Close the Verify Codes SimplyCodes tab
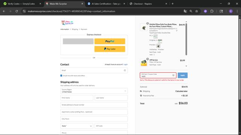Screen dimensions: 241x135 pyautogui.click(x=40, y=4)
